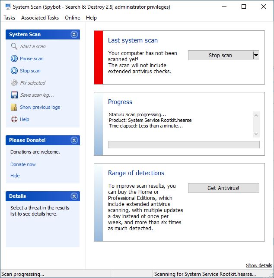Open the Tasks menu
The width and height of the screenshot is (274, 278).
[x=10, y=18]
